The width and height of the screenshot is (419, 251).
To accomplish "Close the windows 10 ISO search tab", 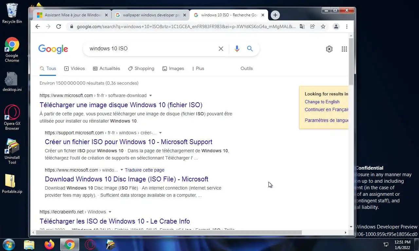I will pos(263,15).
